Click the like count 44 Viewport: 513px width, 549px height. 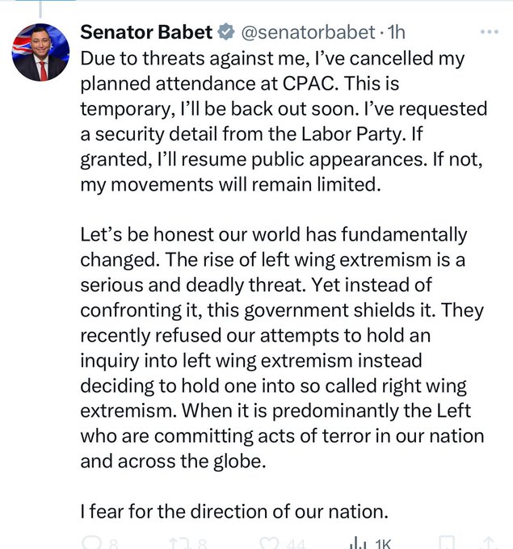296,544
